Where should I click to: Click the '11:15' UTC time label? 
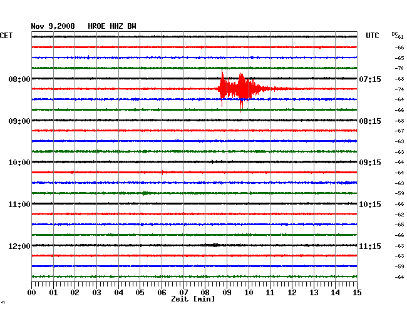pos(370,246)
